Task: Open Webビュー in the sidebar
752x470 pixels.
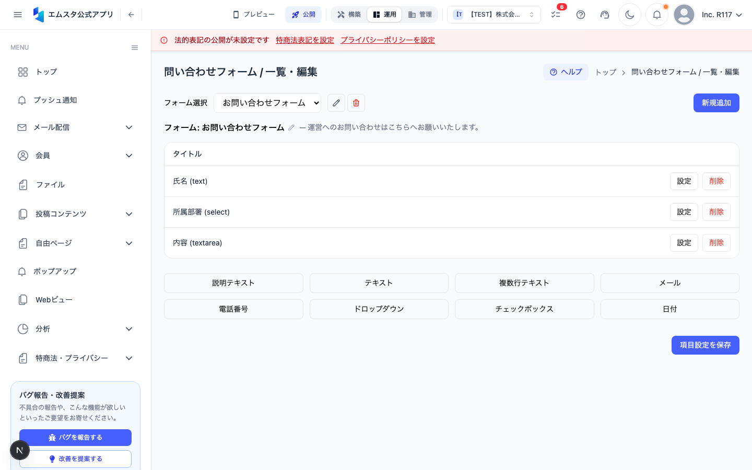Action: tap(76, 300)
